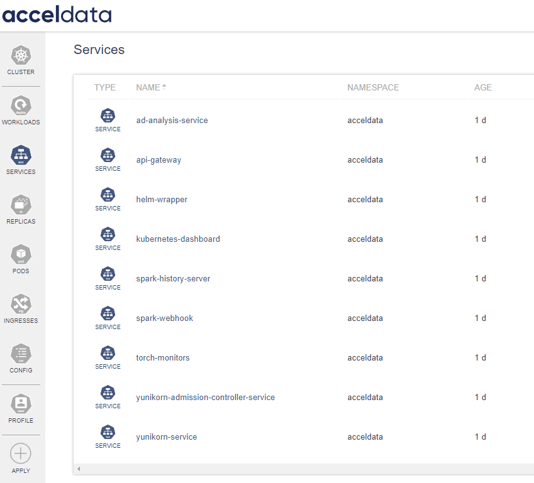Click service icon for spark-history-server
Image resolution: width=534 pixels, height=483 pixels.
108,274
